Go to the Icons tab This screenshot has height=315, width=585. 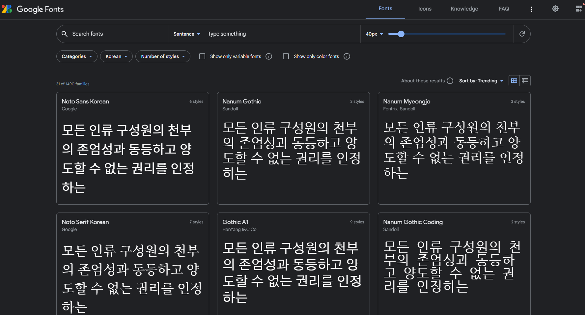(x=425, y=9)
